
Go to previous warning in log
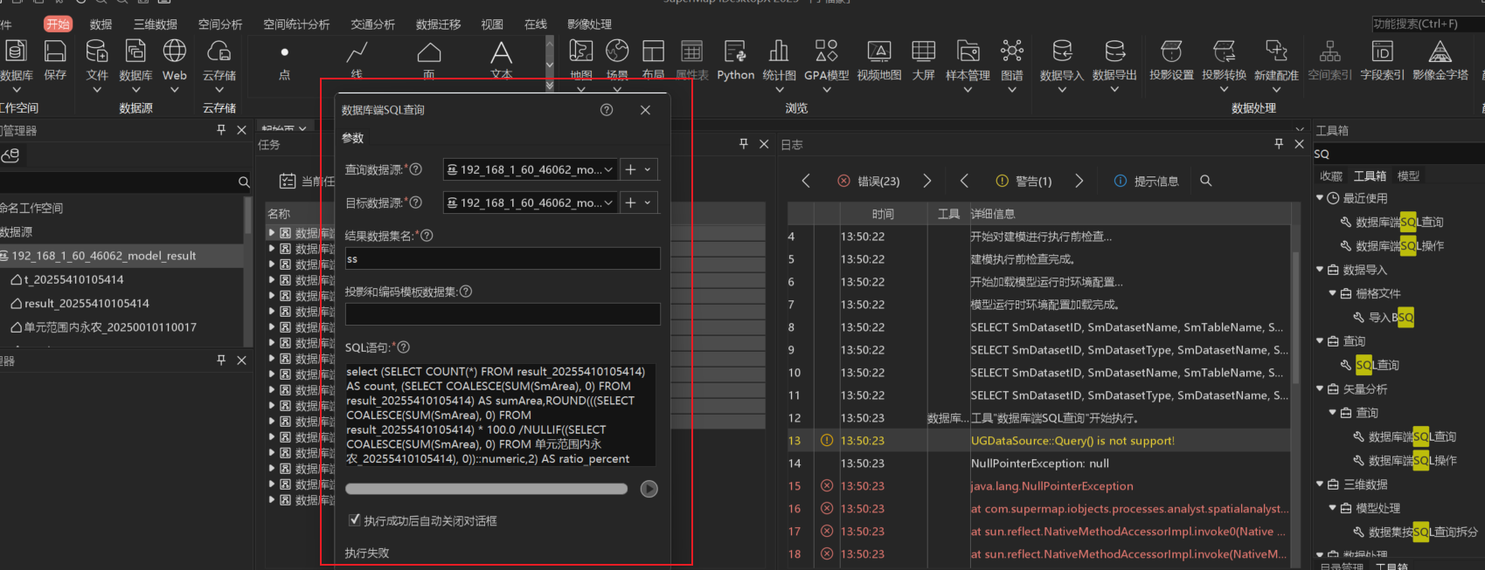(964, 181)
